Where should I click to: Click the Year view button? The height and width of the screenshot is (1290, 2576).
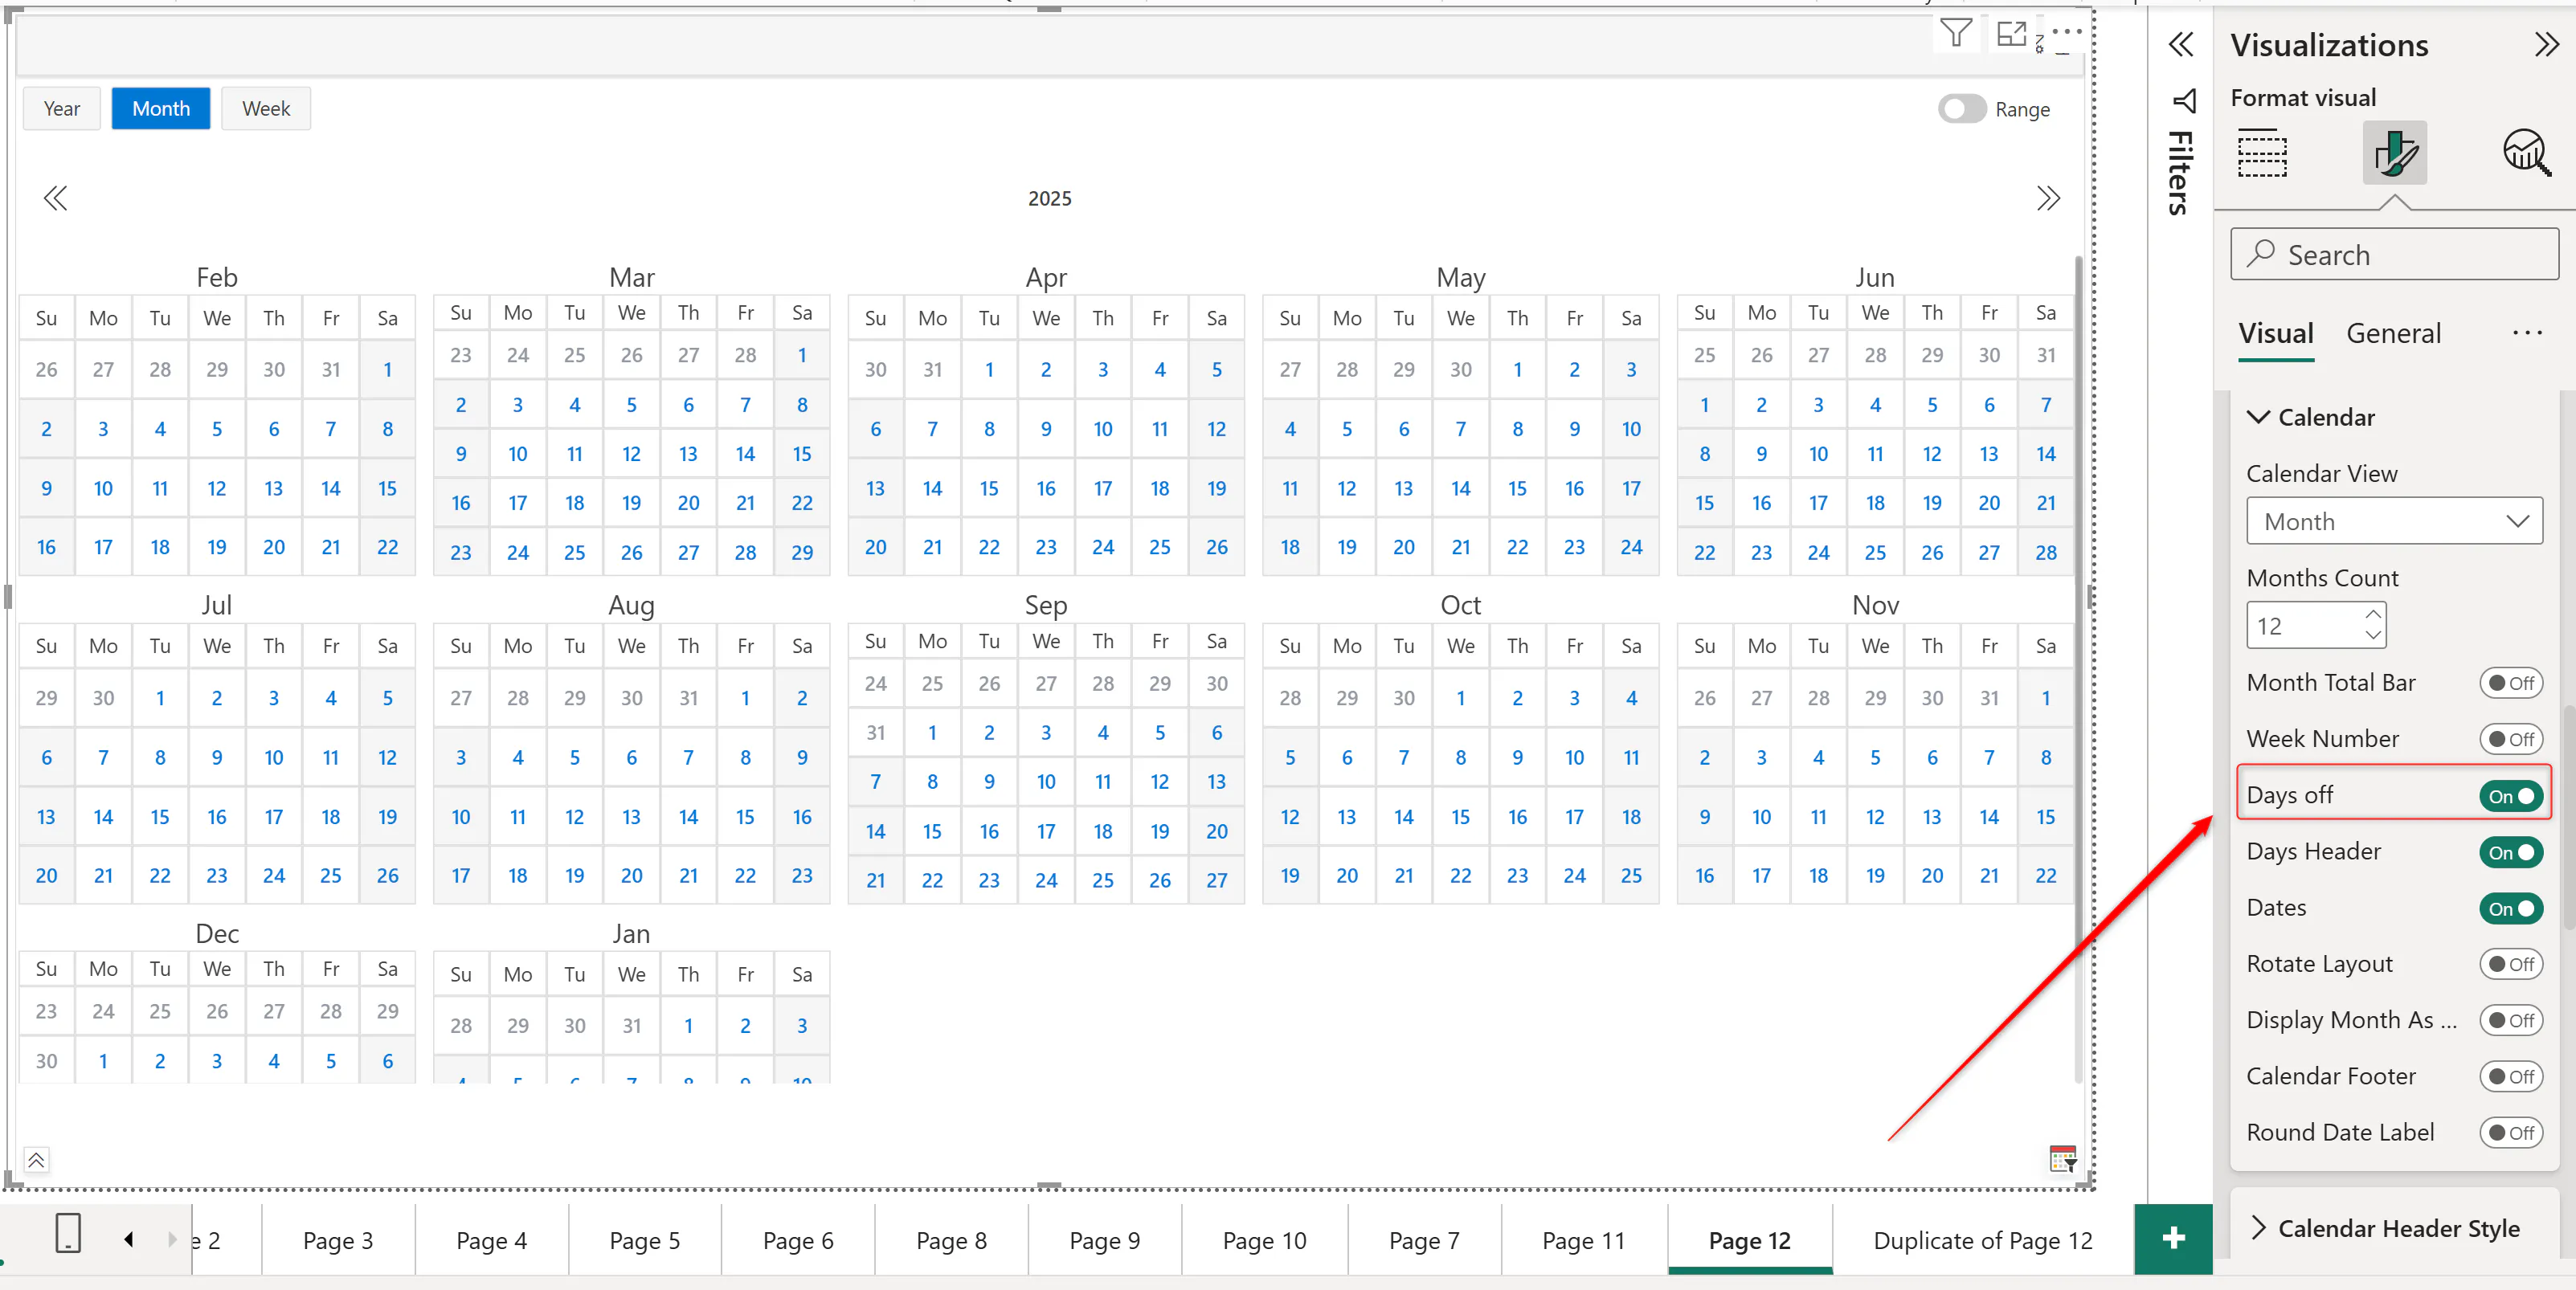coord(61,108)
